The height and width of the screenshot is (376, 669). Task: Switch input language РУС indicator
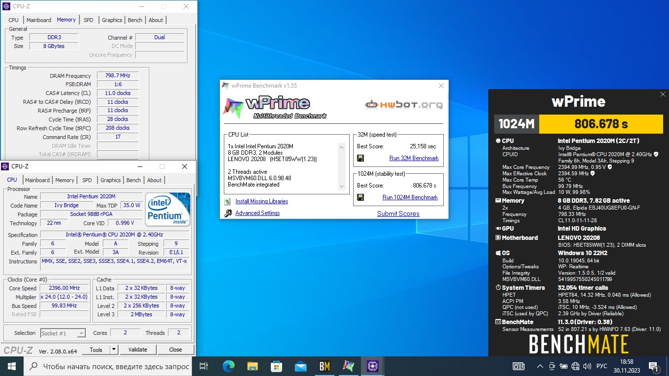(601, 366)
